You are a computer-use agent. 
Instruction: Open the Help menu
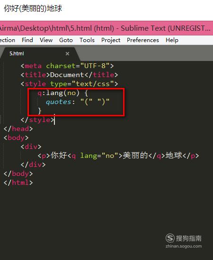[x=172, y=40]
